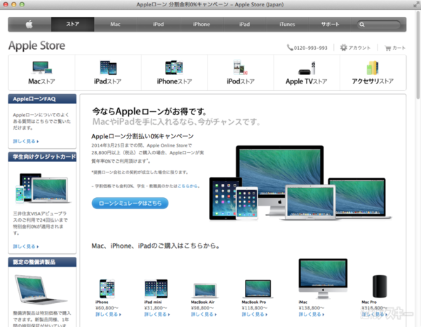Click the Mac Pro product thumbnail
421x327 pixels.
pyautogui.click(x=380, y=286)
